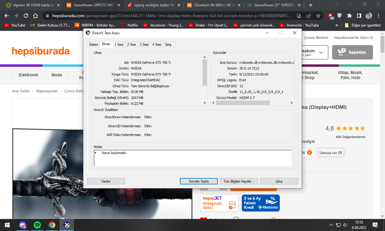The image size is (385, 231).
Task: Open the Netflix bookmark
Action: pos(129,25)
